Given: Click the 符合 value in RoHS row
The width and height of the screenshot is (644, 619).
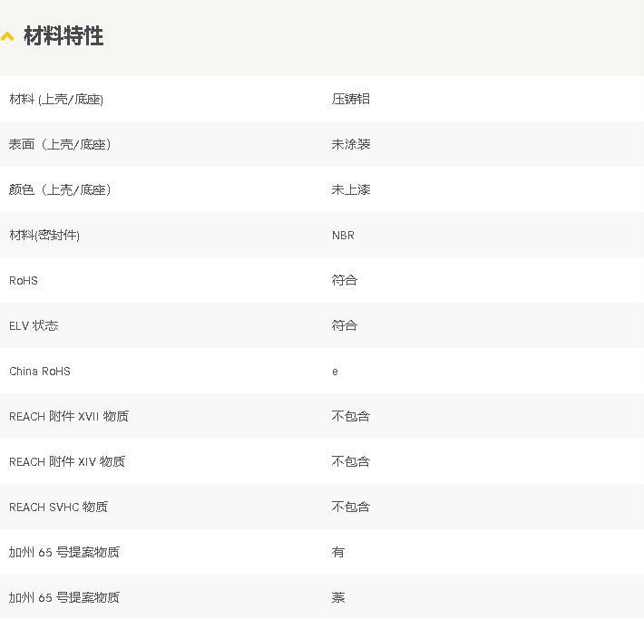Looking at the screenshot, I should [x=344, y=280].
